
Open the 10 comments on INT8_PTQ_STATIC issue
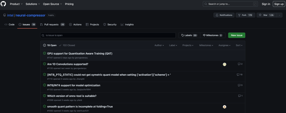239,75
